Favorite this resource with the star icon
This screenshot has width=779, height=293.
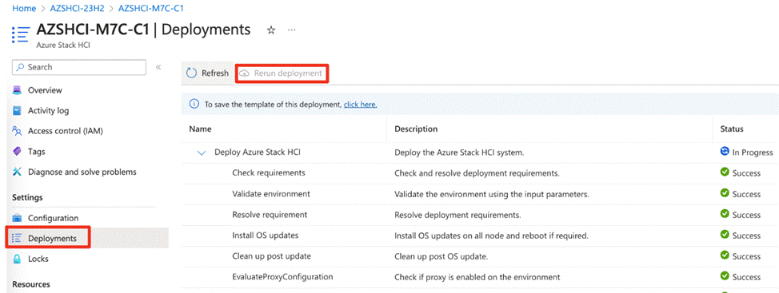pyautogui.click(x=271, y=30)
